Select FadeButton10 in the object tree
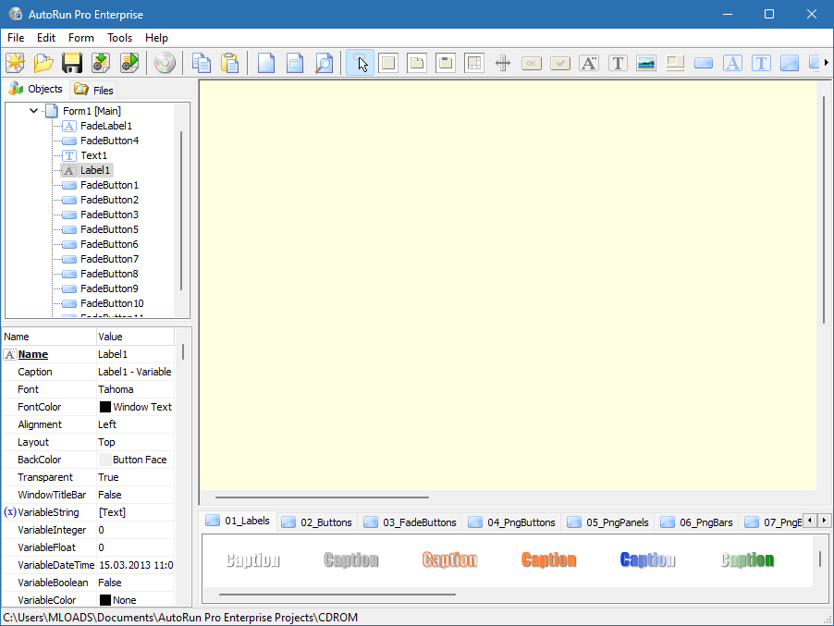Screen dimensions: 834x626 pos(112,303)
